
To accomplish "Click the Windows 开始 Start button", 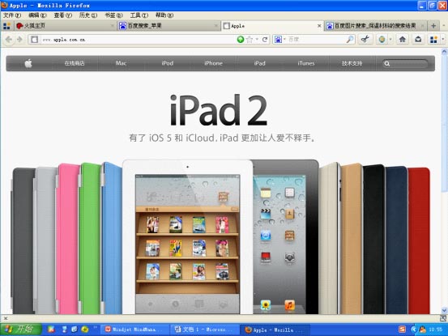I will pos(20,330).
